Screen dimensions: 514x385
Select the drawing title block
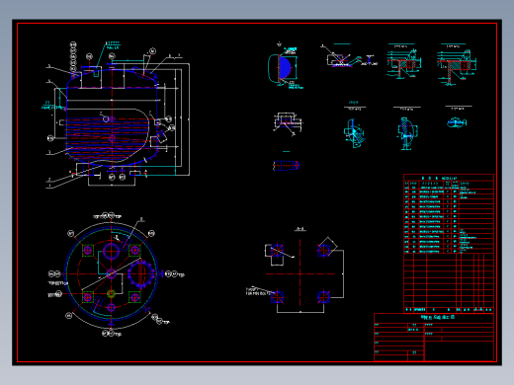[x=434, y=338]
